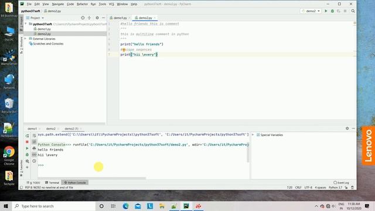The width and height of the screenshot is (375, 211).
Task: Click the Python Console tool window button
Action: click(75, 182)
